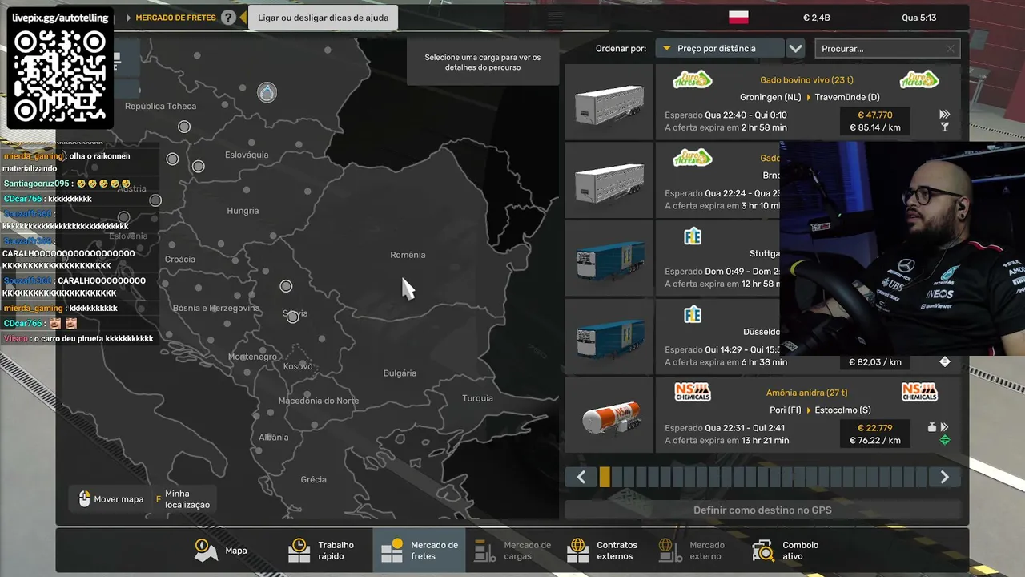Click the Poland flag icon in top bar
Viewport: 1025px width, 577px height.
pyautogui.click(x=738, y=18)
